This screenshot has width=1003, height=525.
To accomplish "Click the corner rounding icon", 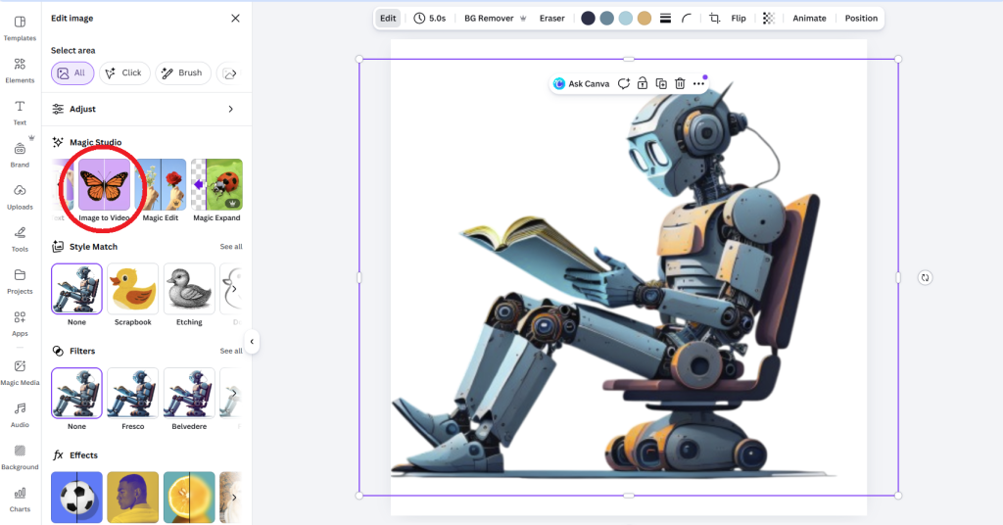I will pos(687,18).
